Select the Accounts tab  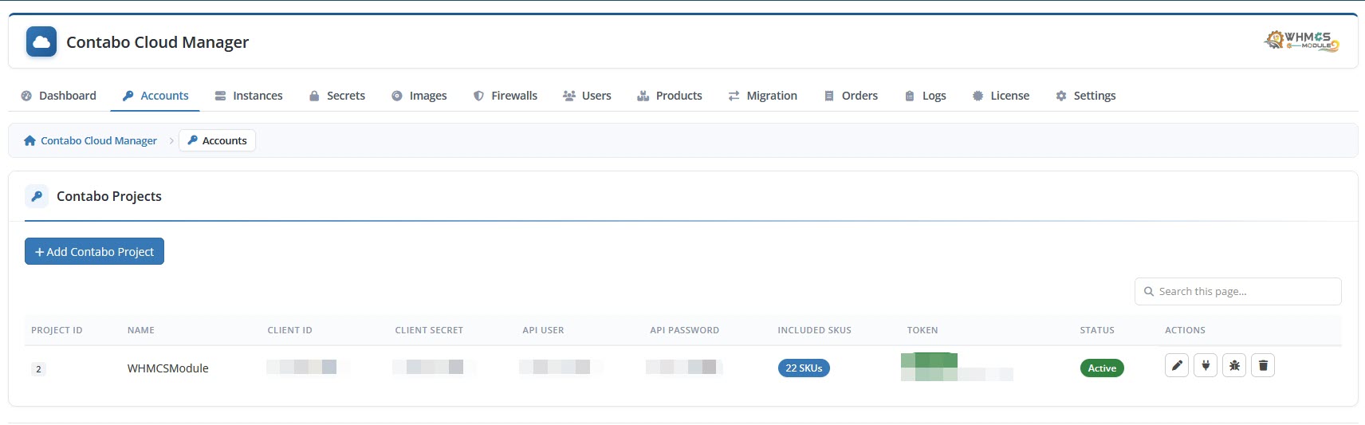click(x=155, y=96)
